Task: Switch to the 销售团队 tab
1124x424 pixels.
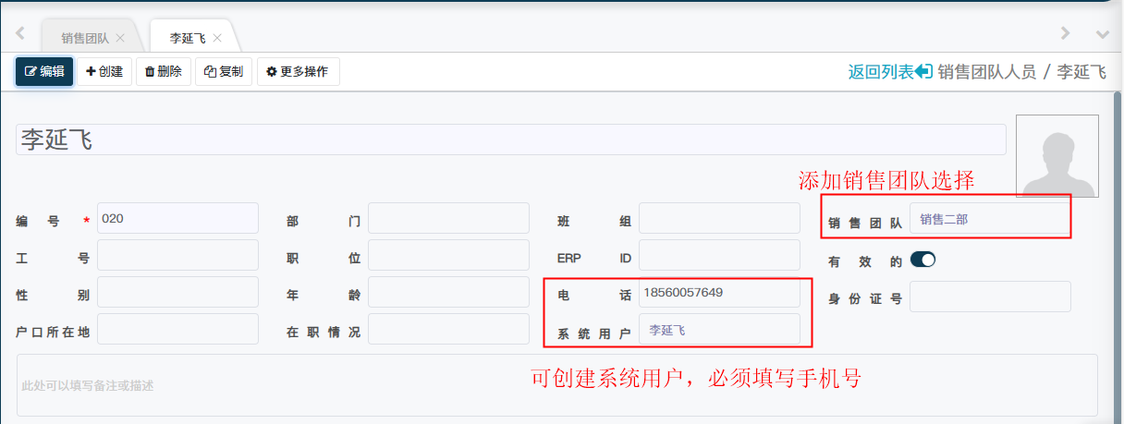Action: click(85, 38)
